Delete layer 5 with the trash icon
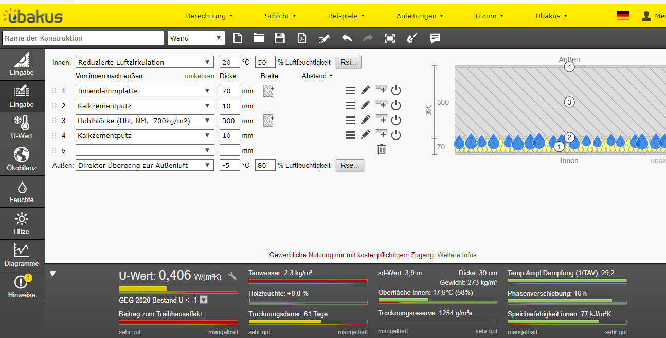Image resolution: width=666 pixels, height=338 pixels. (x=381, y=150)
